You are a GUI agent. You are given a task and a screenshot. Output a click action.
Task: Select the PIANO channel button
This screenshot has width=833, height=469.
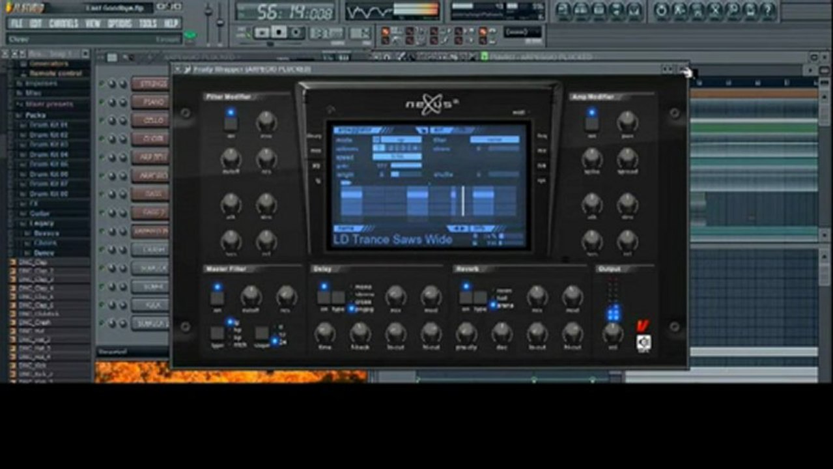click(x=150, y=102)
